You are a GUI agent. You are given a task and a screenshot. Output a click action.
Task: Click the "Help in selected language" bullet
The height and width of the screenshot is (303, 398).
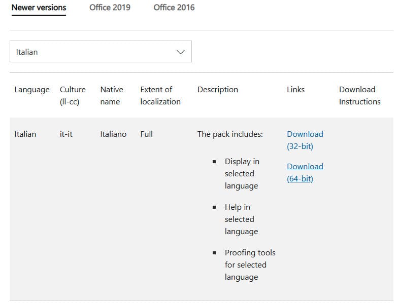tap(241, 219)
